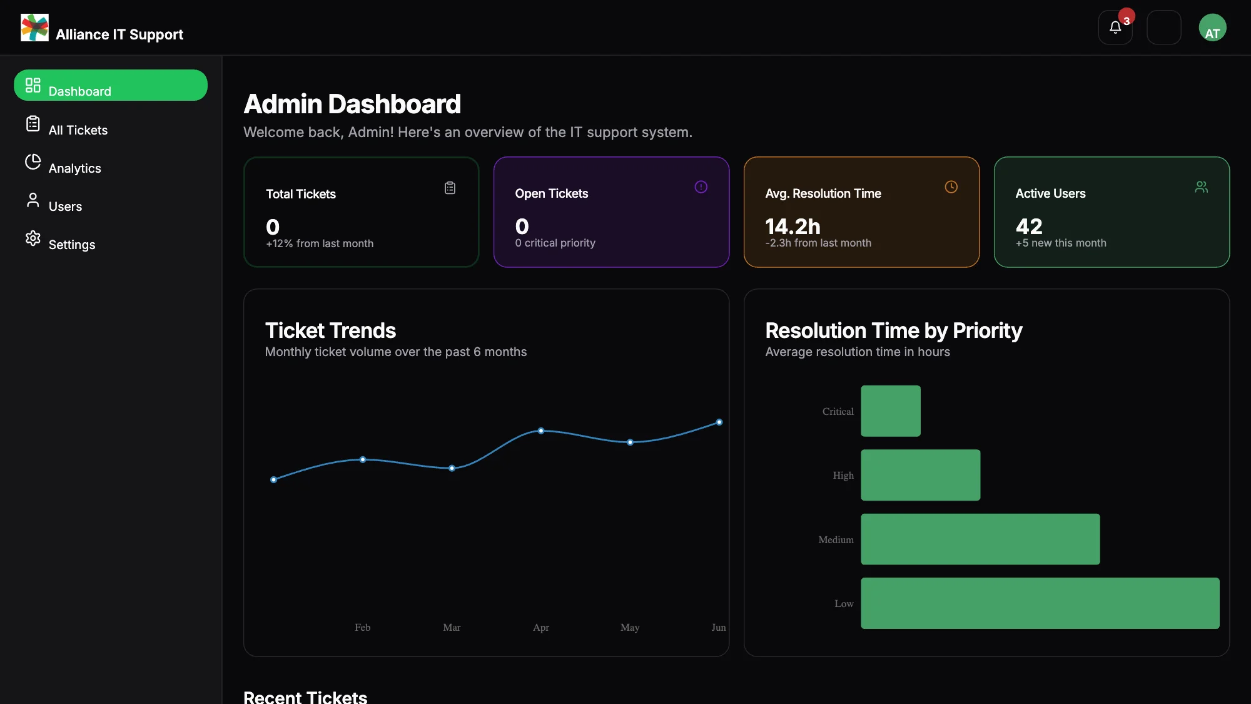Go to Analytics in the sidebar
1251x704 pixels.
coord(111,162)
